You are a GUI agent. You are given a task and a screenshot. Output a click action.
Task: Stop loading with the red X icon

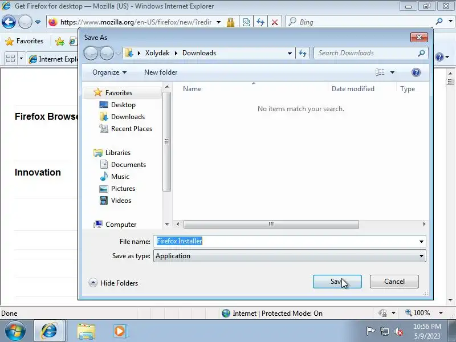(274, 22)
